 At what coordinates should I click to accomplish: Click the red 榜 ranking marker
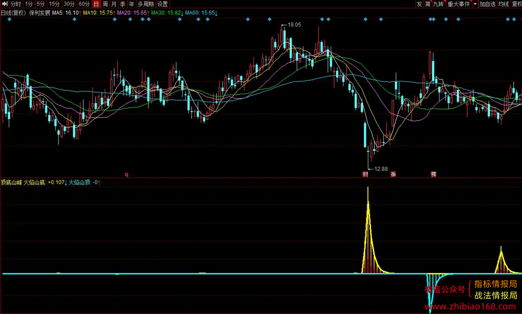coord(433,174)
